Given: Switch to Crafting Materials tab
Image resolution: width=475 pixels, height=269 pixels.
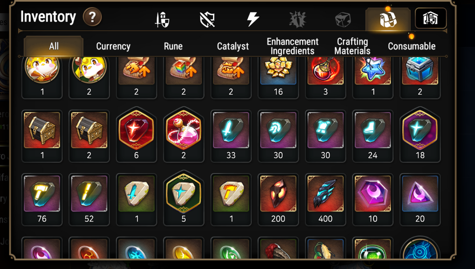Looking at the screenshot, I should click(352, 46).
